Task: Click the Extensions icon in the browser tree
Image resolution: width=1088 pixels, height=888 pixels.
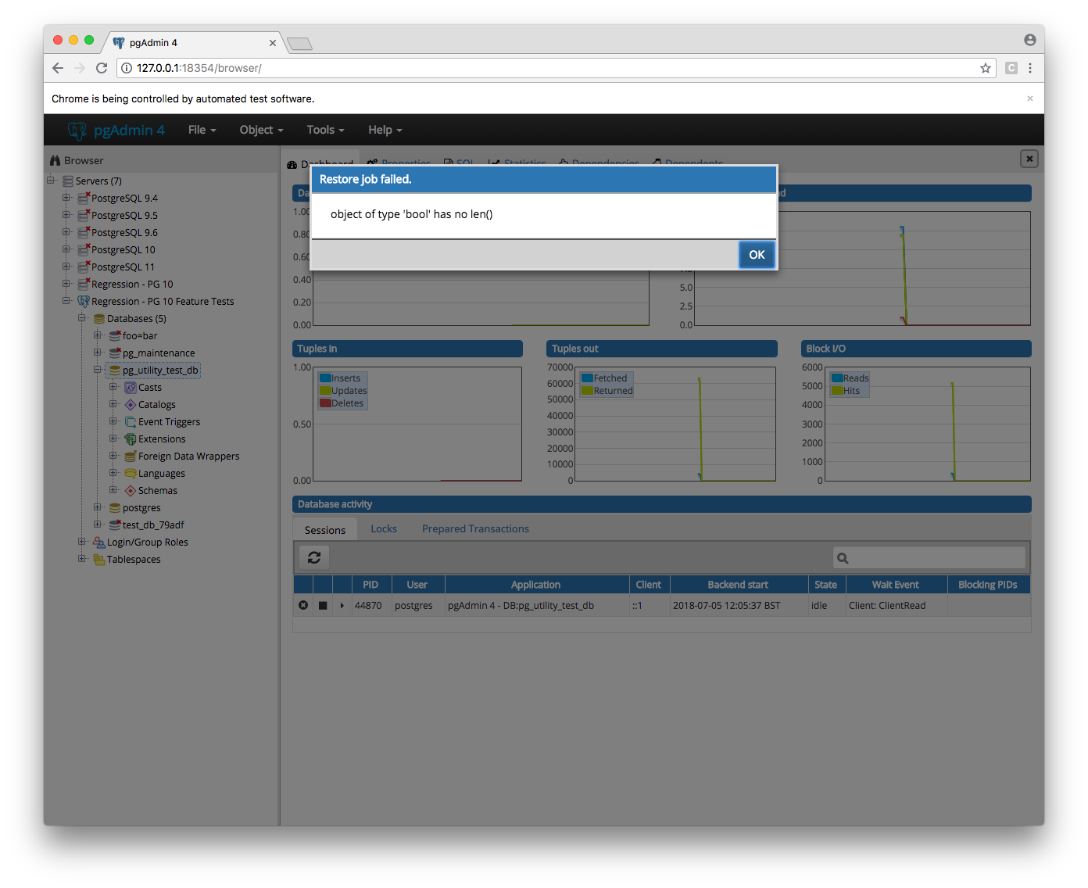Action: (131, 439)
